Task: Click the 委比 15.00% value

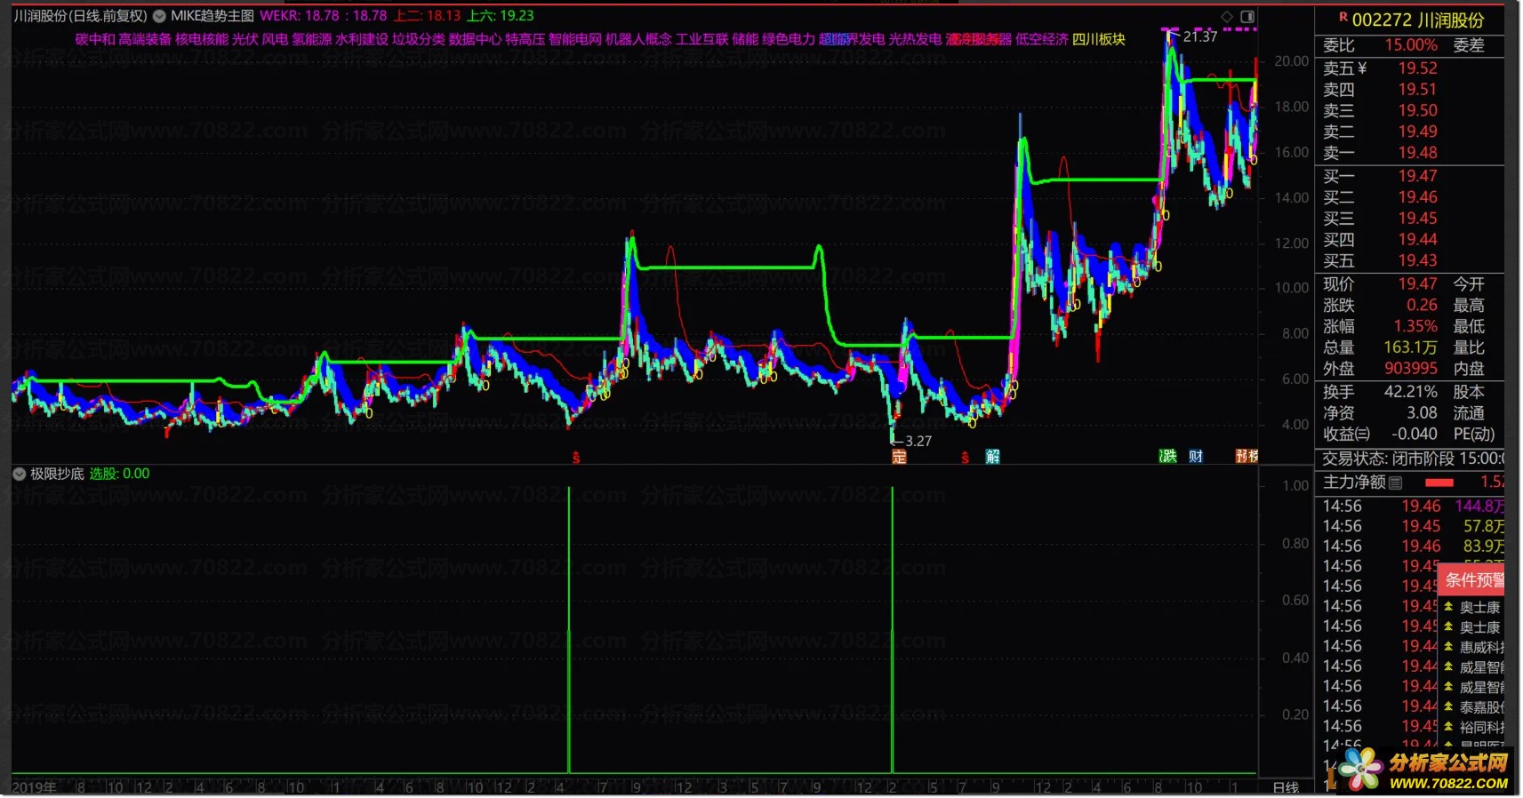Action: [1411, 45]
